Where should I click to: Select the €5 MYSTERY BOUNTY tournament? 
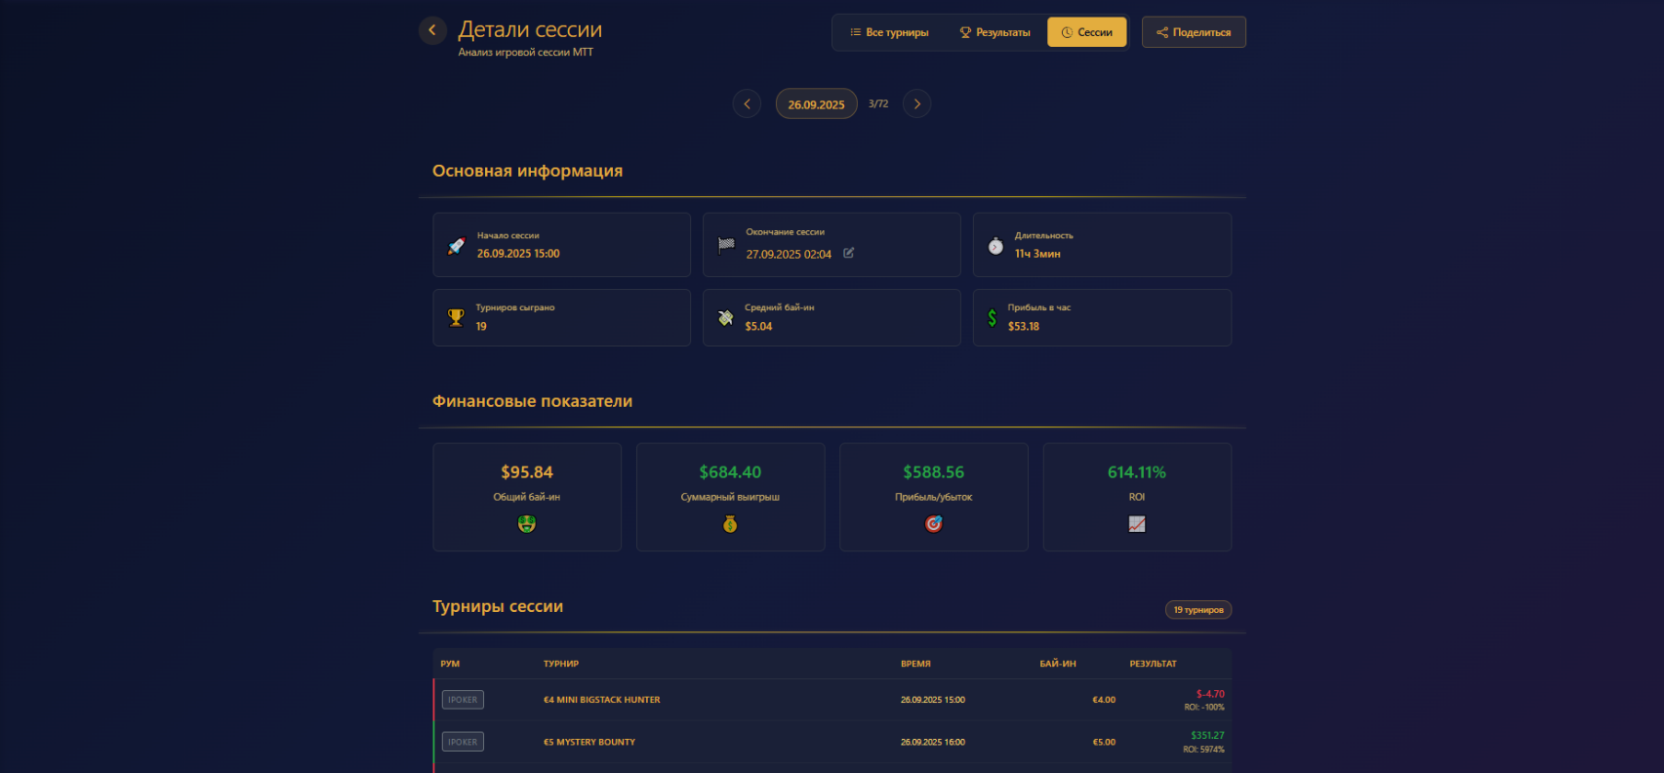589,742
